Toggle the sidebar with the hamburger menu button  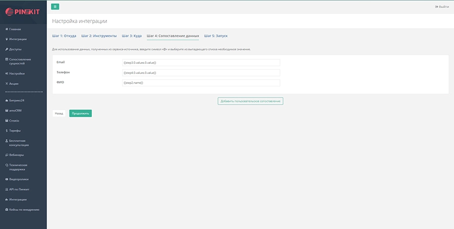[x=55, y=7]
